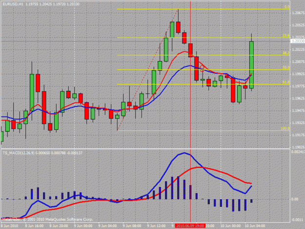
Task: Click the 8 Jun 20:00 time axis label
Action: [x=59, y=226]
